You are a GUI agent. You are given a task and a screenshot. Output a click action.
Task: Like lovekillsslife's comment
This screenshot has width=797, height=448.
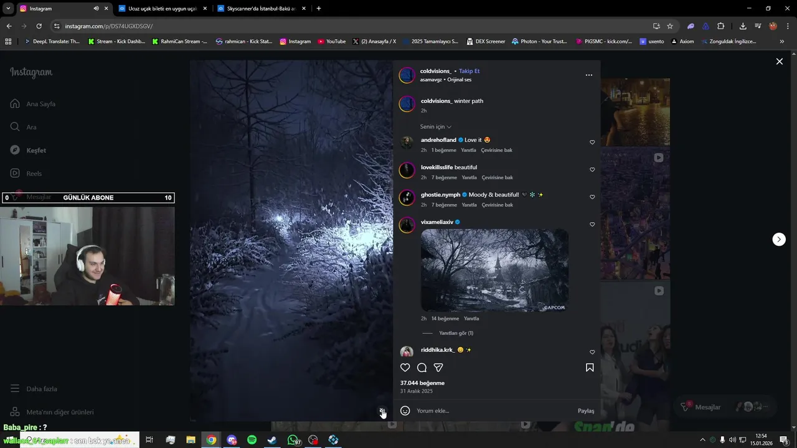click(x=592, y=170)
